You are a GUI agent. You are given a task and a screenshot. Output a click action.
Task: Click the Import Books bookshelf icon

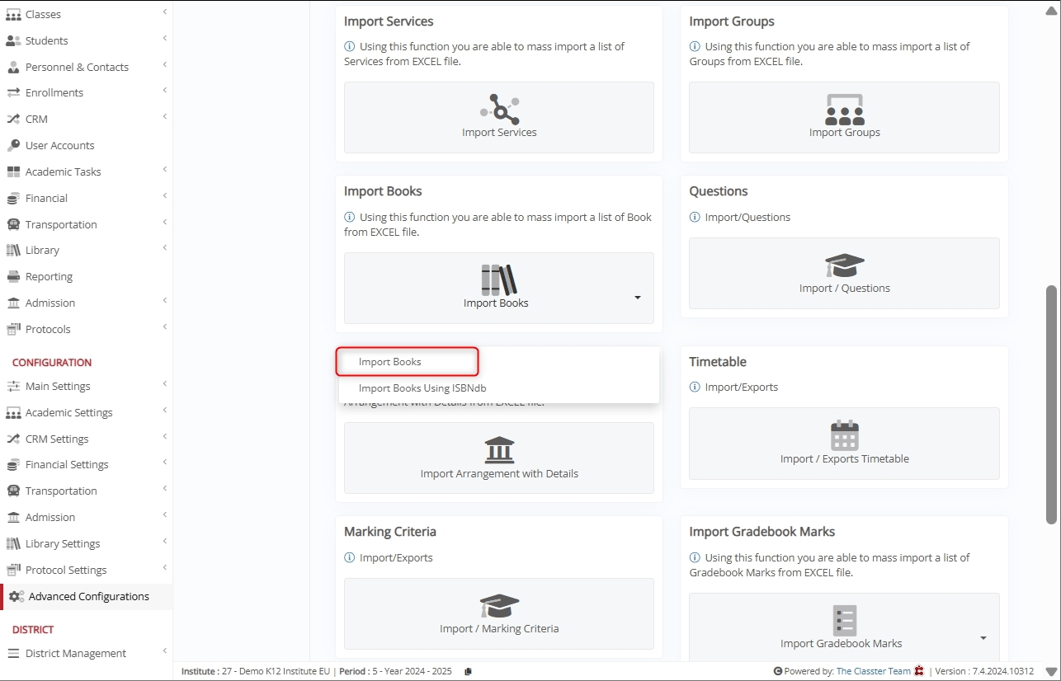tap(498, 279)
